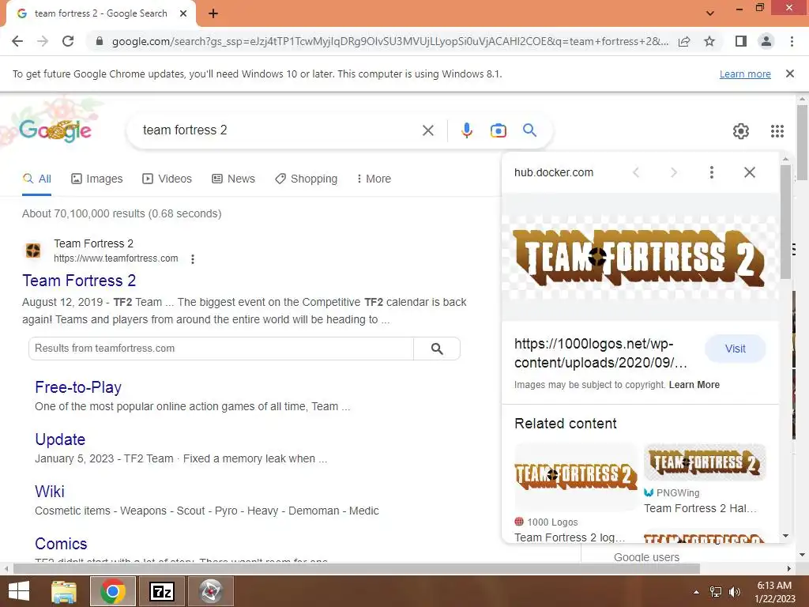Image resolution: width=809 pixels, height=607 pixels.
Task: Click the browser forward arrow
Action: click(x=43, y=41)
